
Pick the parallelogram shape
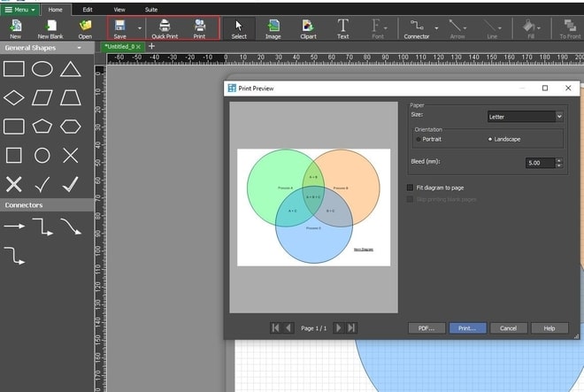point(42,98)
